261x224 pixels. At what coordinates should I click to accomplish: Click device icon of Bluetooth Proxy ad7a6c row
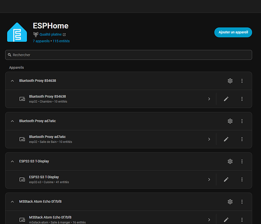(x=22, y=139)
